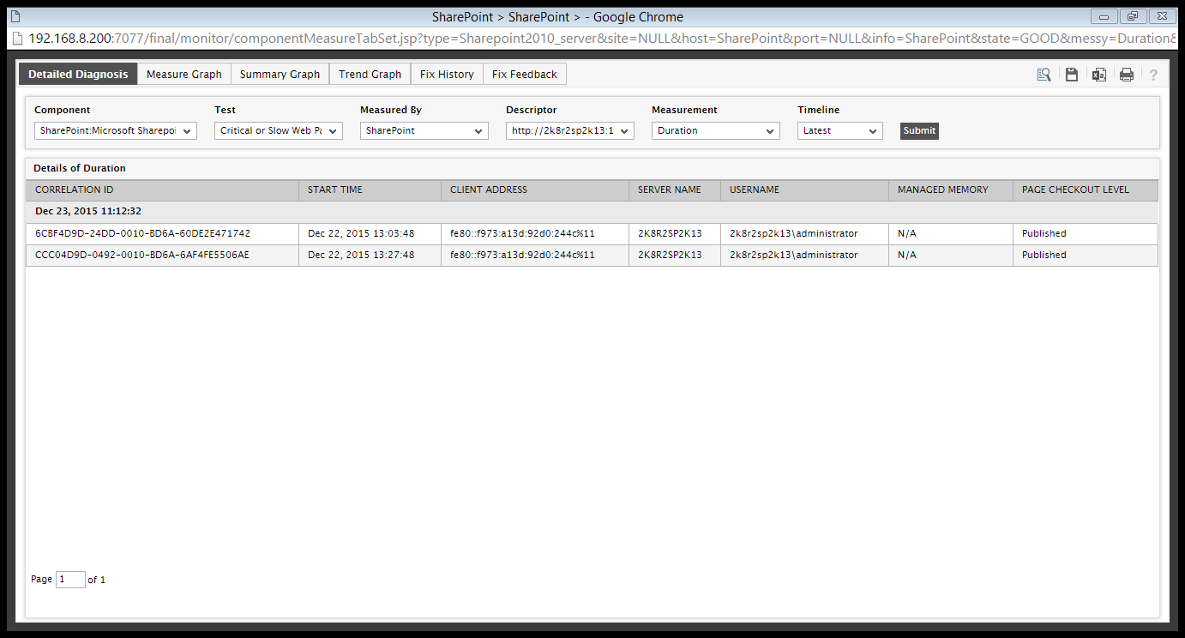Click the CLIENT ADDRESS column header
This screenshot has height=638, width=1185.
(x=535, y=190)
